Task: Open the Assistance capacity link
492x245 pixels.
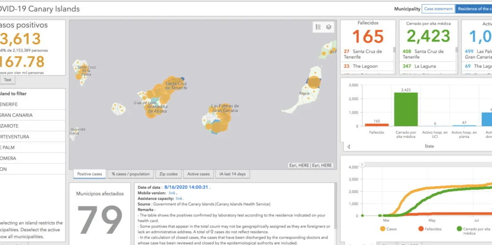Action: click(179, 199)
